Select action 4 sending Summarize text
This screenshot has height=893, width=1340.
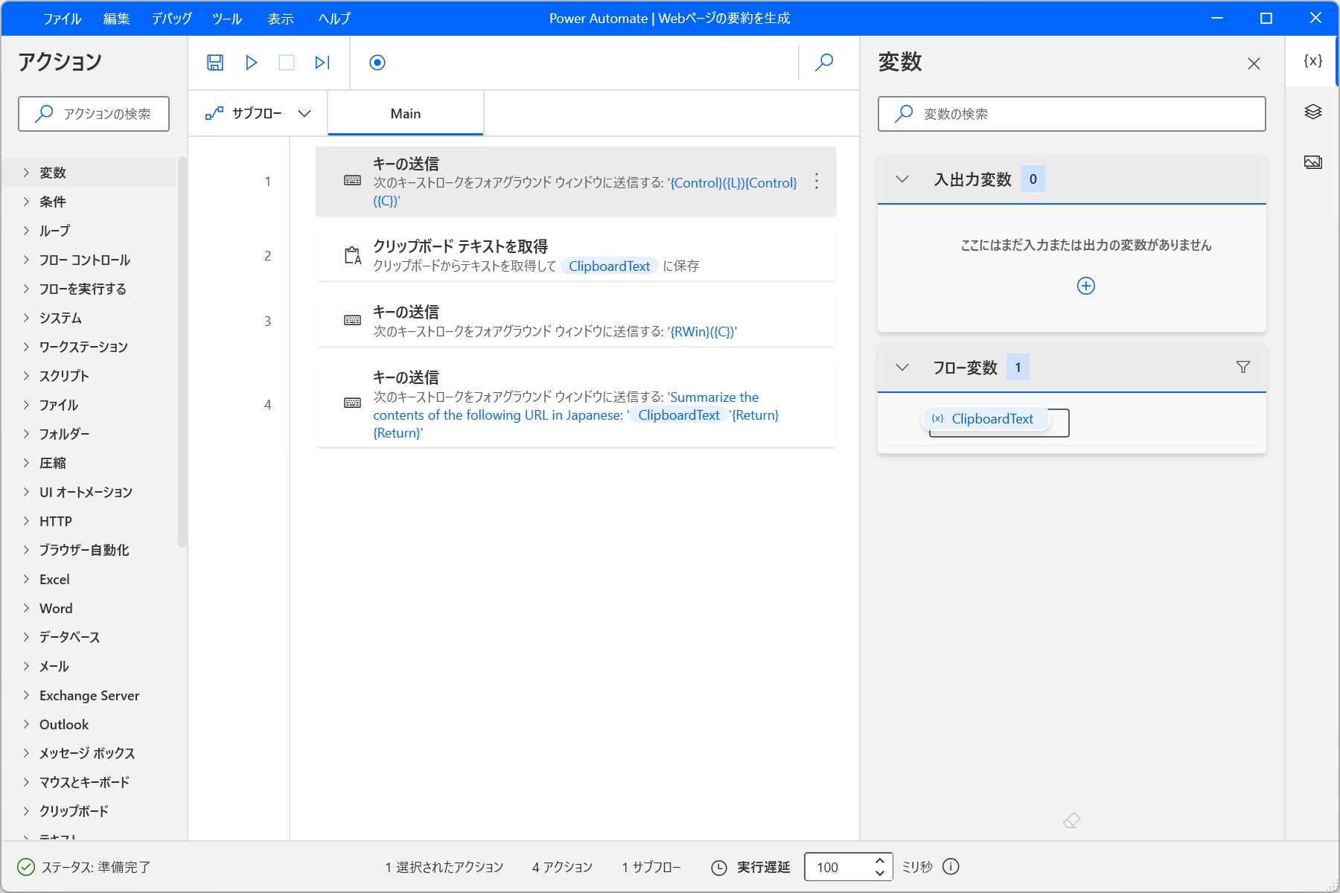click(x=575, y=404)
